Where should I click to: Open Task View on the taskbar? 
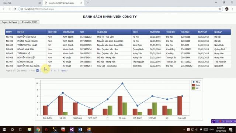pyautogui.click(x=21, y=130)
